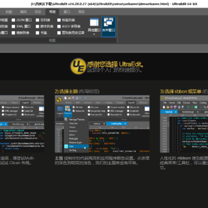Screen dimensions: 208x208
Task: Click the 这是3个入门的快速提示 subtitle
Action: (x=114, y=70)
